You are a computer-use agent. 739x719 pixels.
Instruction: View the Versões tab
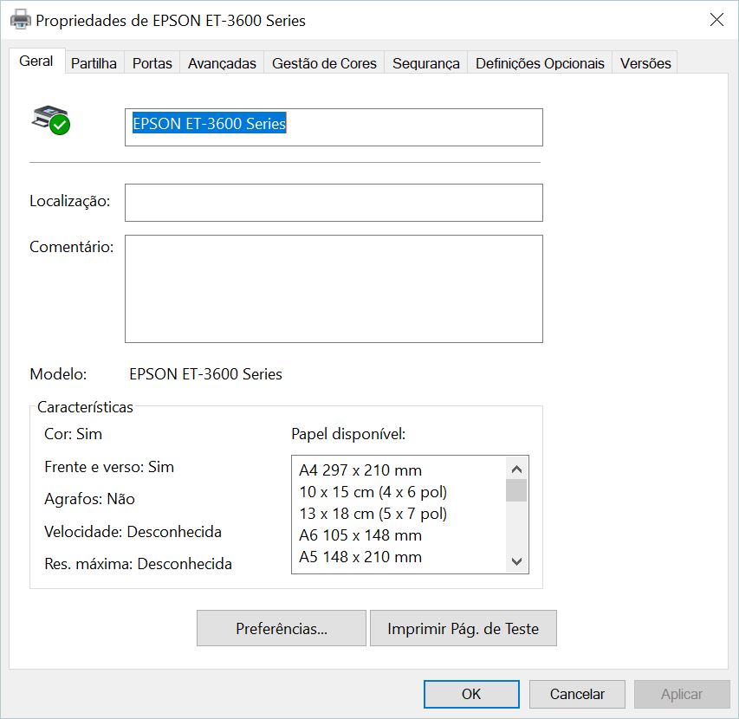pos(645,63)
